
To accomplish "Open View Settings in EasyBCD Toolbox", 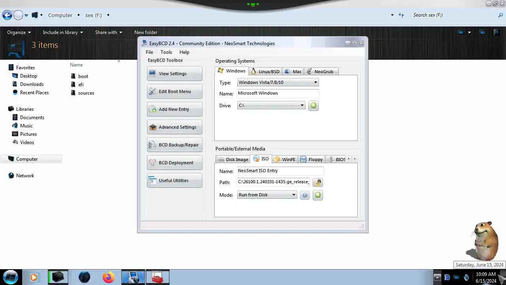I will [x=174, y=74].
